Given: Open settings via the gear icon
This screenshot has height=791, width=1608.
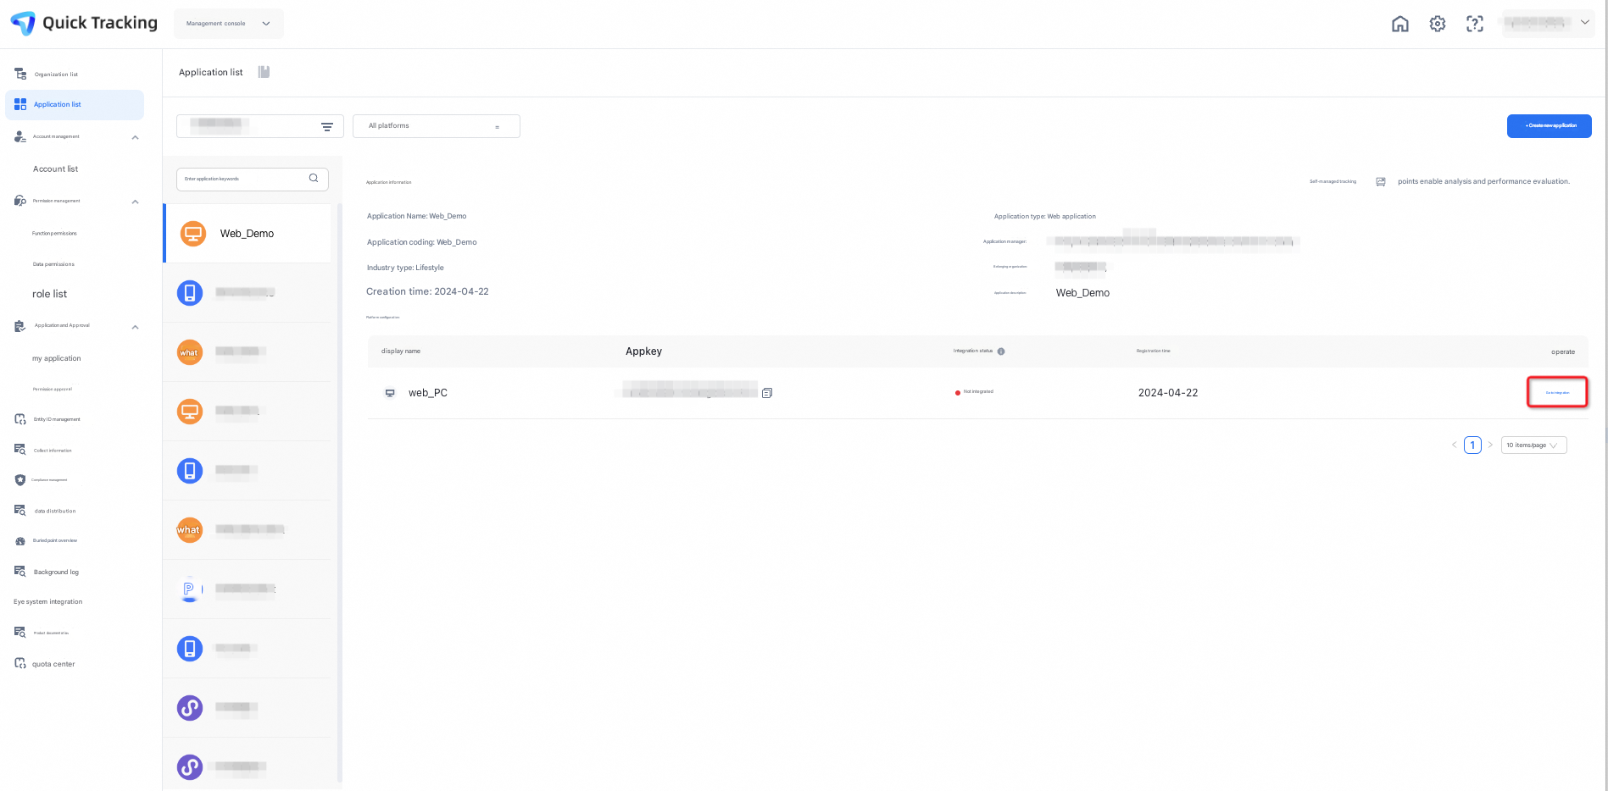Looking at the screenshot, I should coord(1438,24).
